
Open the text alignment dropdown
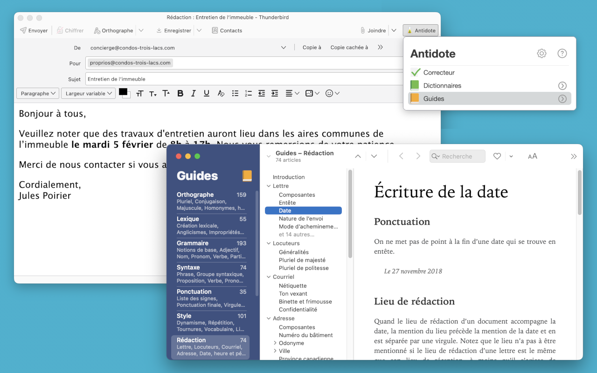click(292, 94)
